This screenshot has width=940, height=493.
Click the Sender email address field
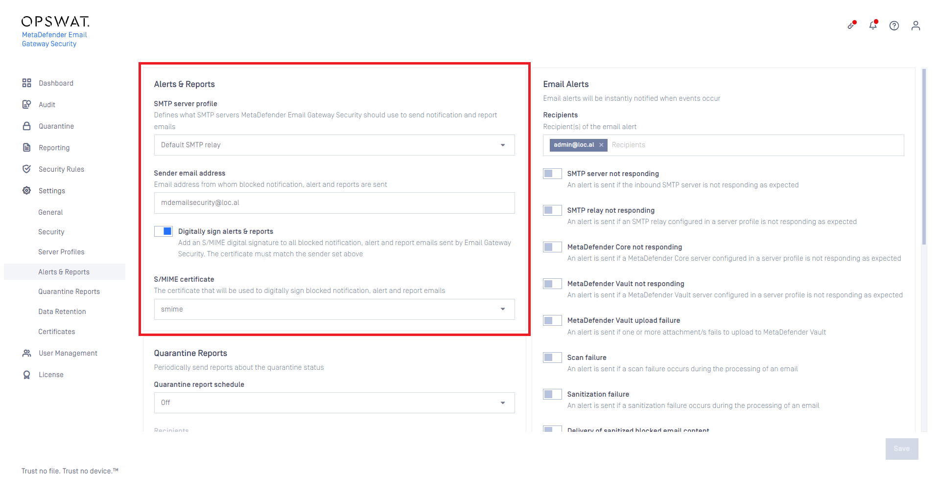click(x=334, y=203)
